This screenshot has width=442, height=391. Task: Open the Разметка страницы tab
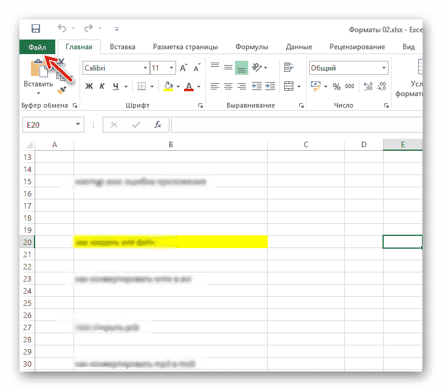click(x=185, y=47)
